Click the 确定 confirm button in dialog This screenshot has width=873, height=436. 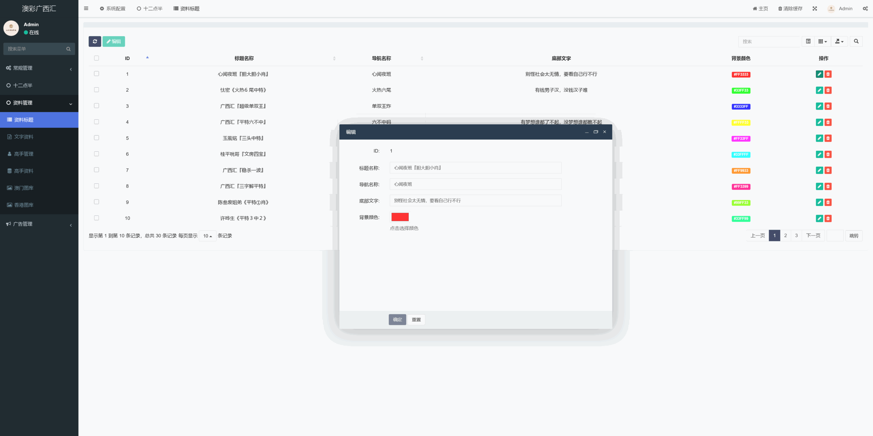[x=397, y=319]
